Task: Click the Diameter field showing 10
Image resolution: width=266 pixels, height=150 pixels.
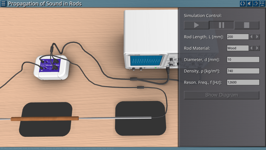Action: (x=243, y=60)
